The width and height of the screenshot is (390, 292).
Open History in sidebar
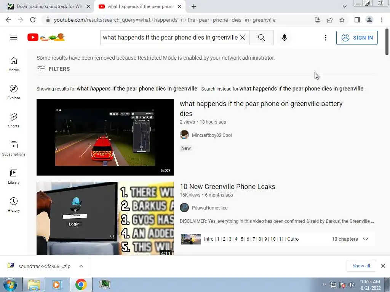pyautogui.click(x=14, y=205)
